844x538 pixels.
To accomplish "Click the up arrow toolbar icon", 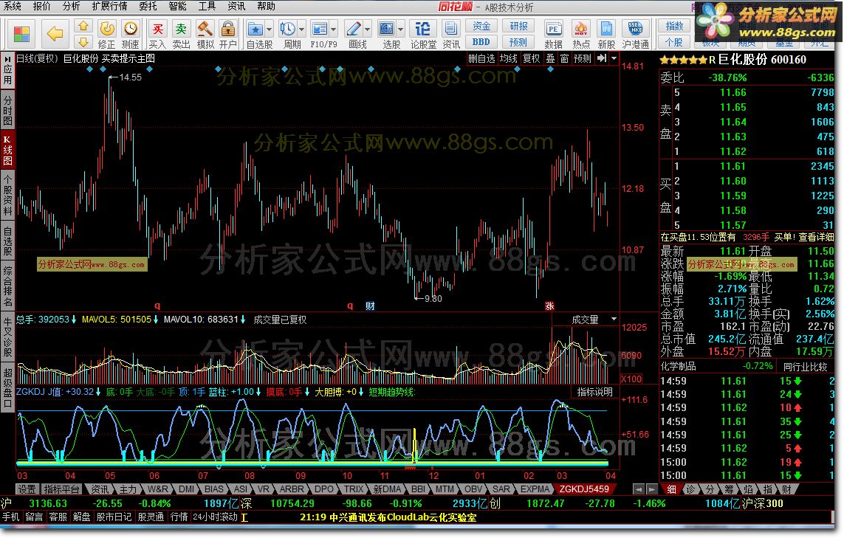I will tap(83, 26).
